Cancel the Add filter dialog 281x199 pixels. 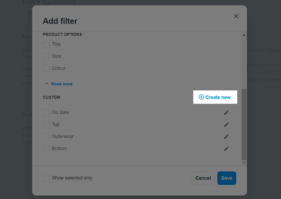click(203, 178)
